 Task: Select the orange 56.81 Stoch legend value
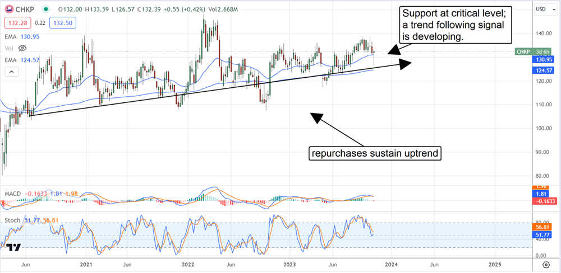click(x=50, y=220)
